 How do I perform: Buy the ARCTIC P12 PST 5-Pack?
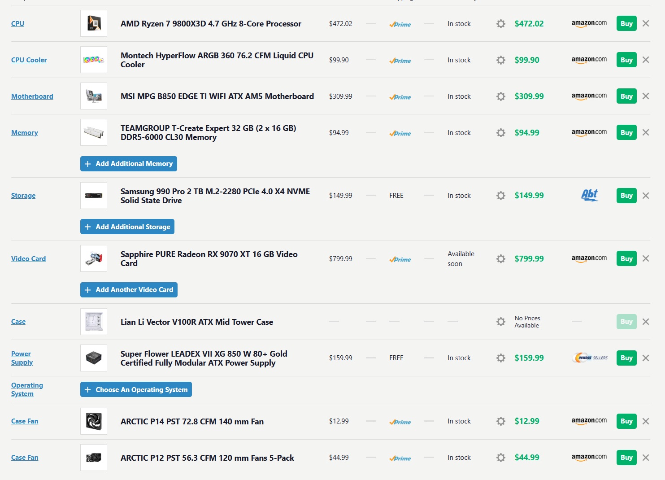click(x=626, y=458)
